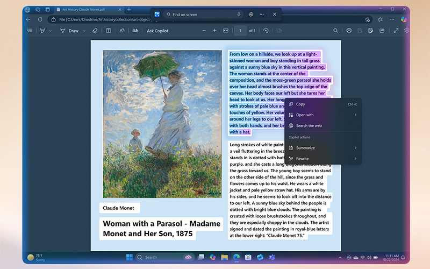Select Search the web menu item
The image size is (430, 269).
tap(323, 126)
